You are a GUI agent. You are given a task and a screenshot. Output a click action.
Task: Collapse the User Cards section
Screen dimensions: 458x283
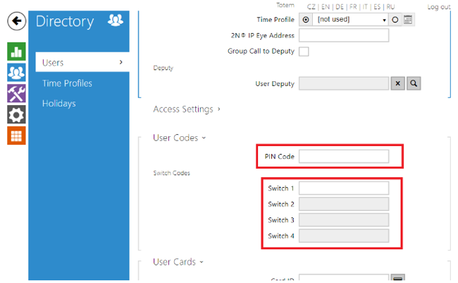178,262
